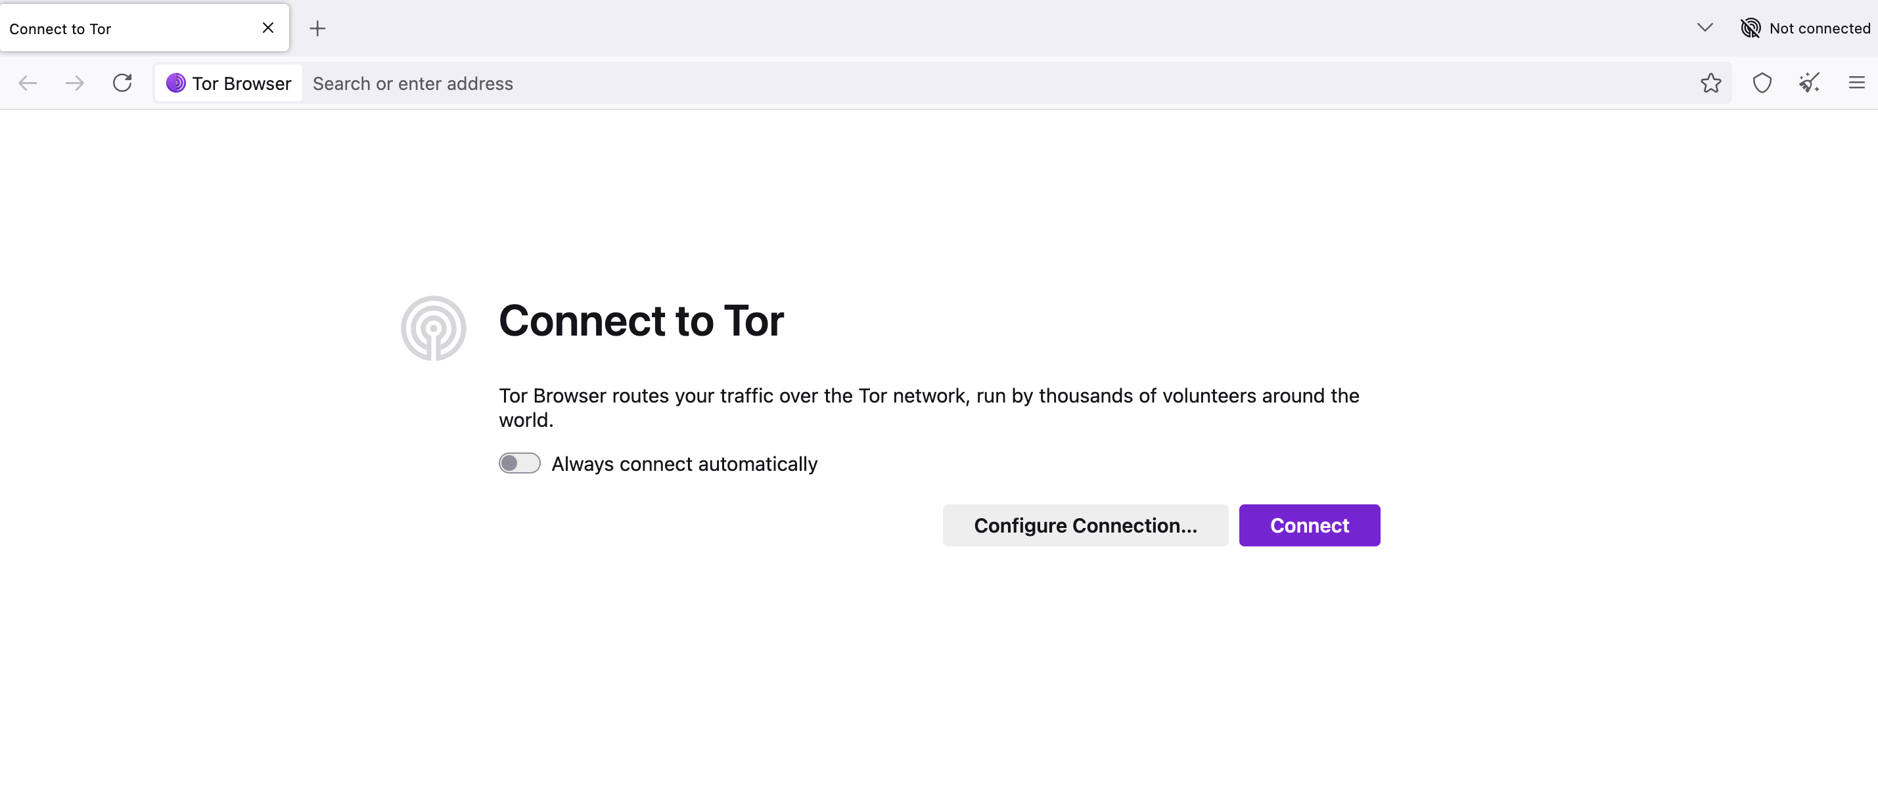Open the hamburger application menu
This screenshot has height=792, width=1878.
coord(1856,83)
